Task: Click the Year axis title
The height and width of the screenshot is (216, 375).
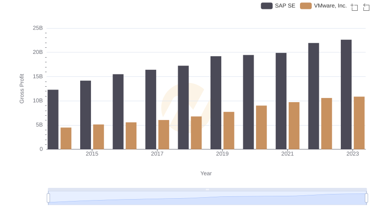Action: click(x=206, y=173)
